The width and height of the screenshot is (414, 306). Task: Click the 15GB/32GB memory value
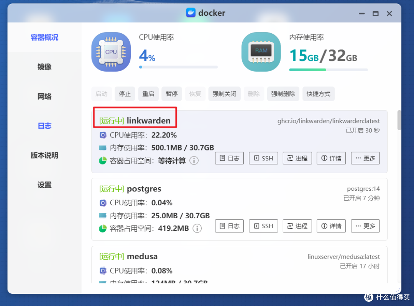click(323, 56)
